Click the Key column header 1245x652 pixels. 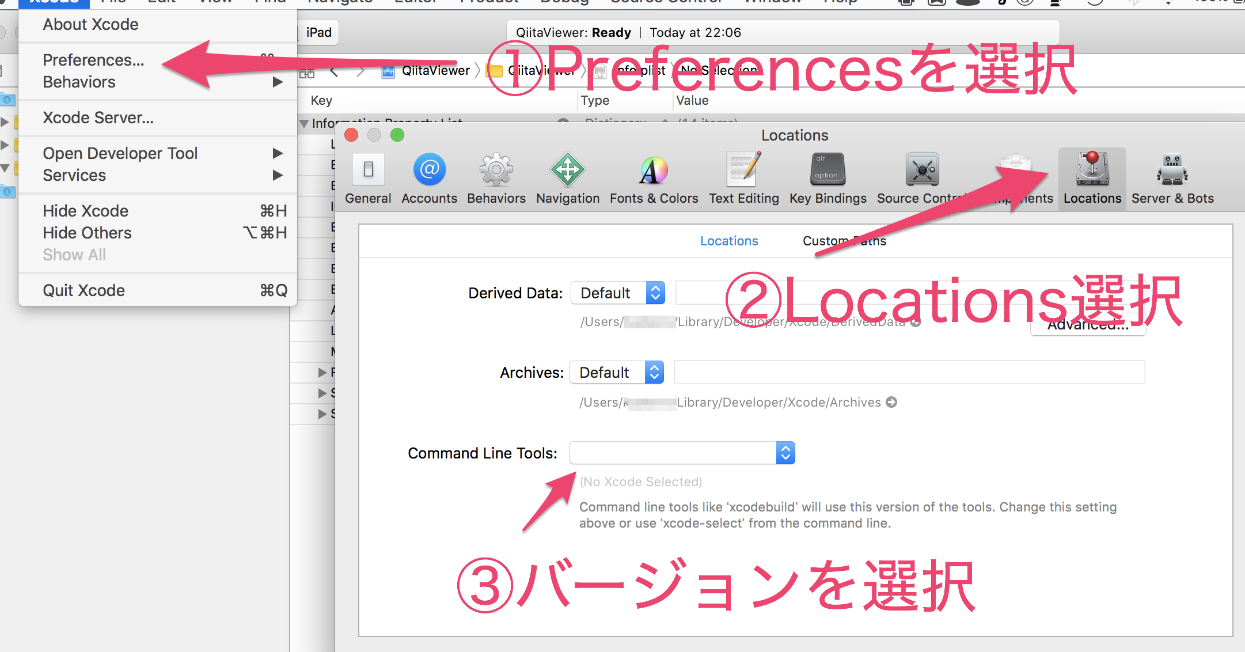321,100
